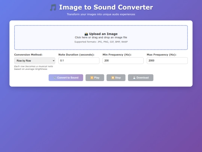Focus the Min Frequency input field

123,61
